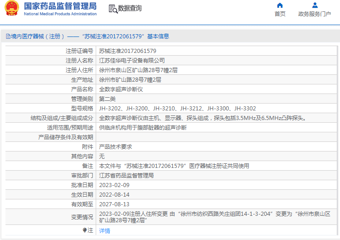
Task: Click the 型号规格 label
Action: click(x=82, y=108)
